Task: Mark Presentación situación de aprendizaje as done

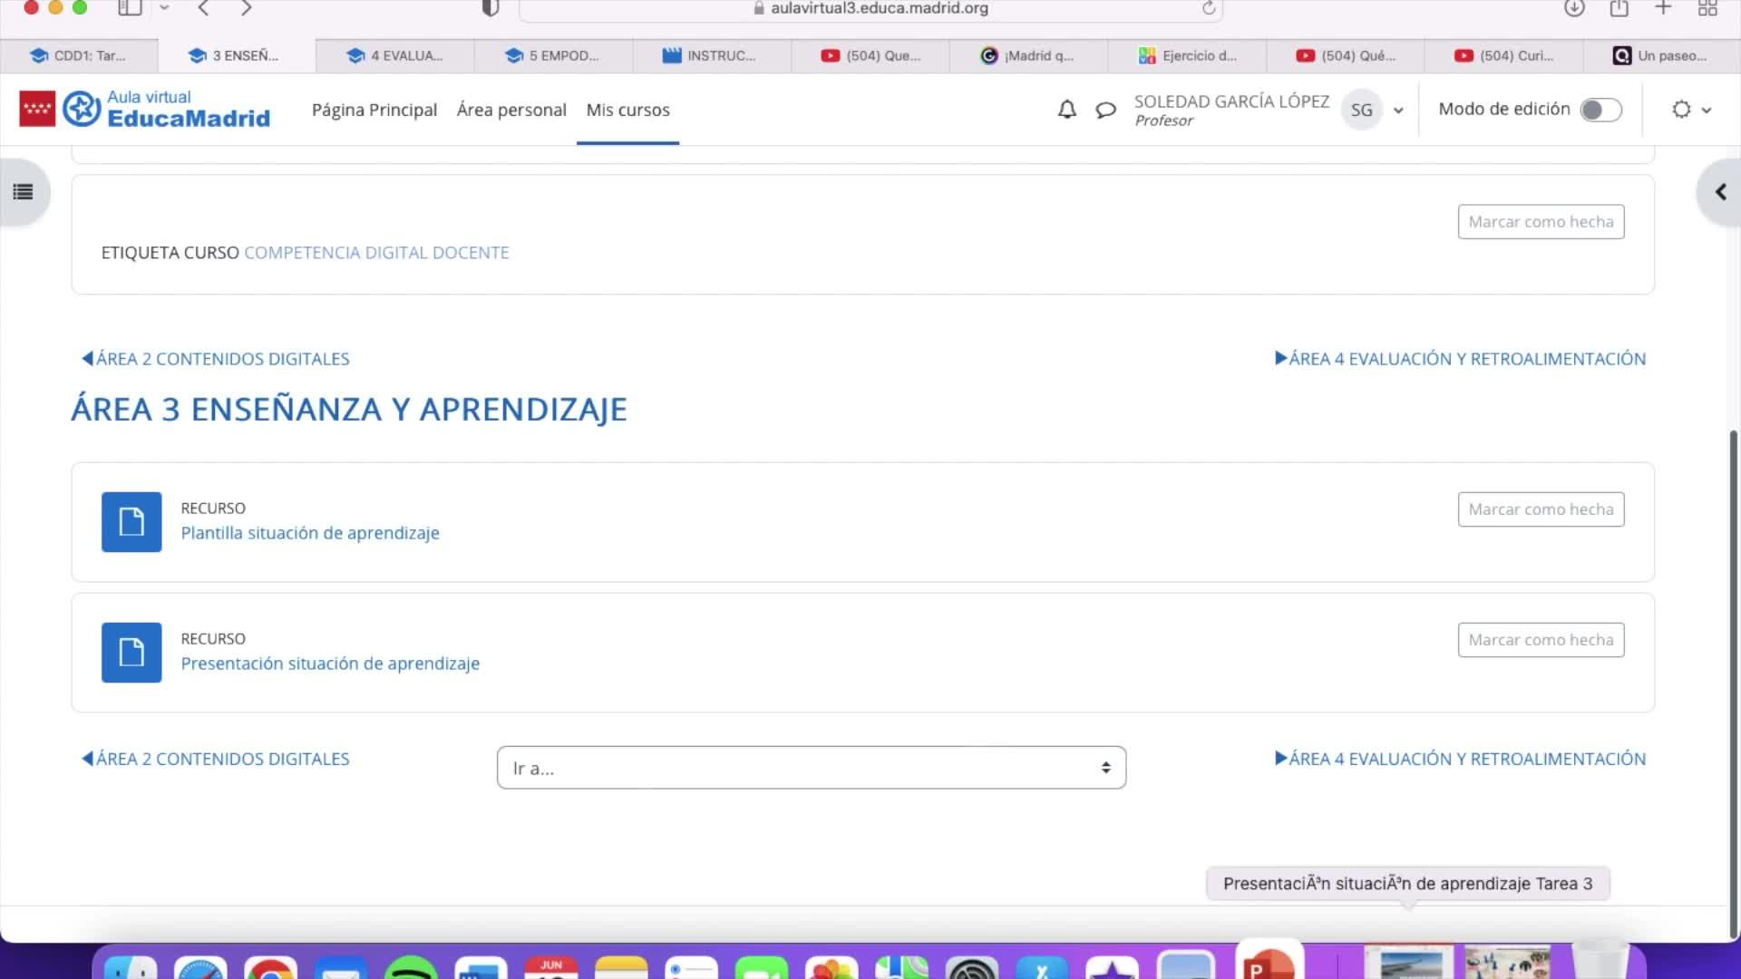Action: 1541,640
